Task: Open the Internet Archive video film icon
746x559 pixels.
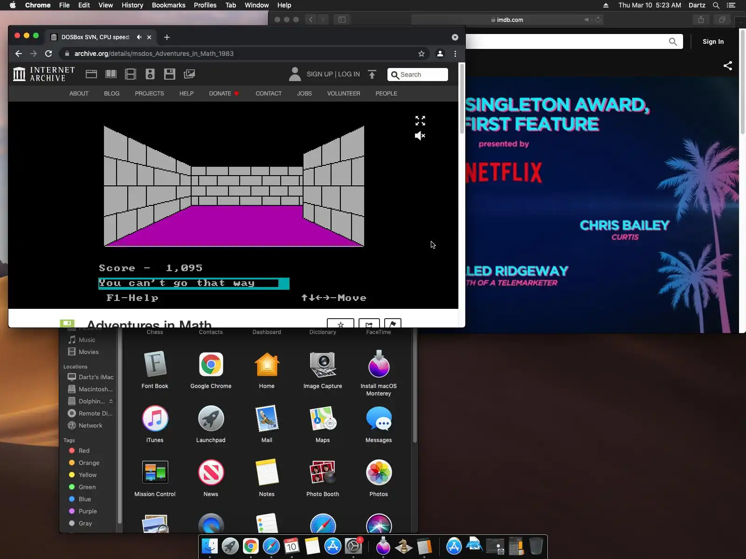Action: point(131,74)
